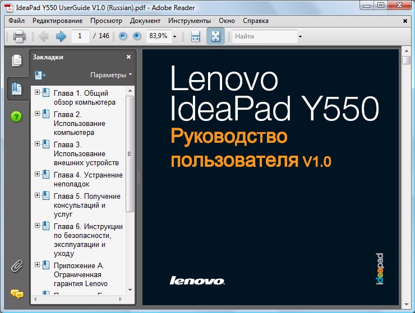
Task: Click the page number field
Action: [80, 36]
